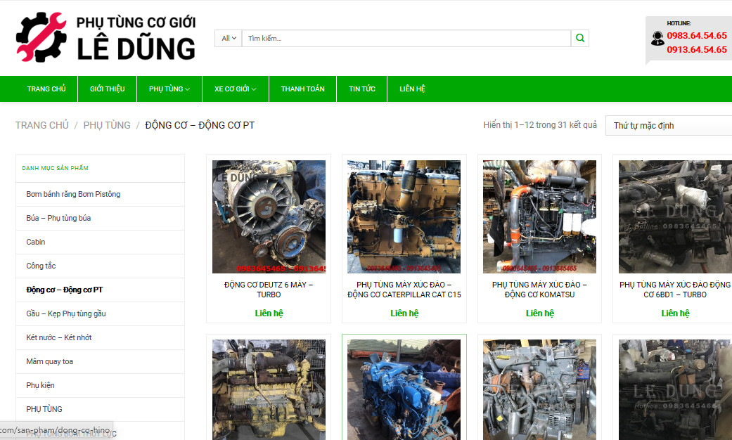Click the green search magnifier icon
732x440 pixels.
click(x=579, y=38)
